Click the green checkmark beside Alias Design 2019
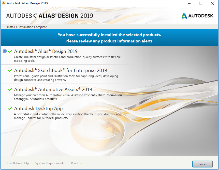The width and height of the screenshot is (219, 170). (x=10, y=51)
